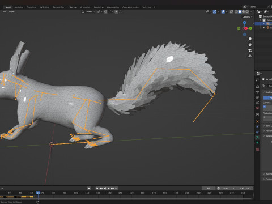272x204 pixels.
Task: Open the Tool properties tab icon
Action: (x=257, y=80)
